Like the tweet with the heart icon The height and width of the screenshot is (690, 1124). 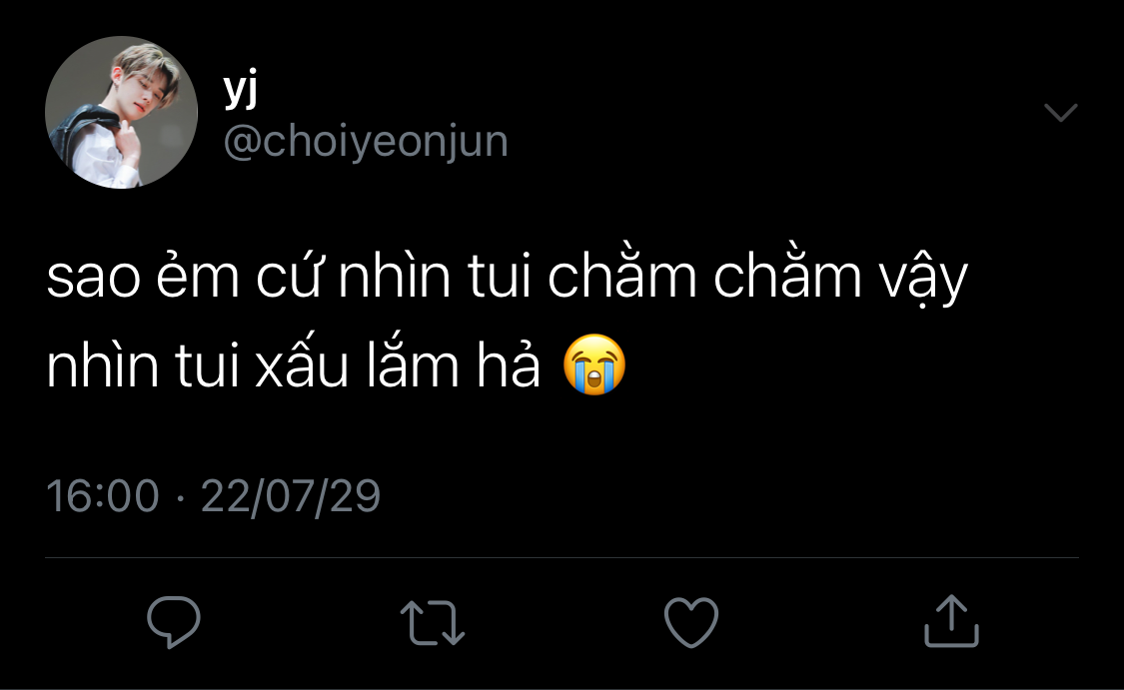[x=691, y=623]
